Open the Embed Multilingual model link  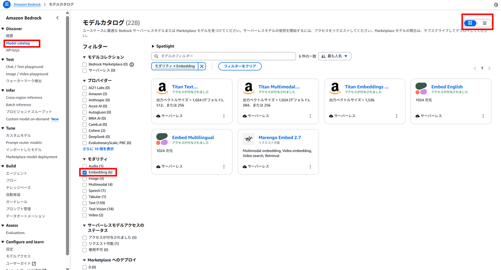pos(193,138)
